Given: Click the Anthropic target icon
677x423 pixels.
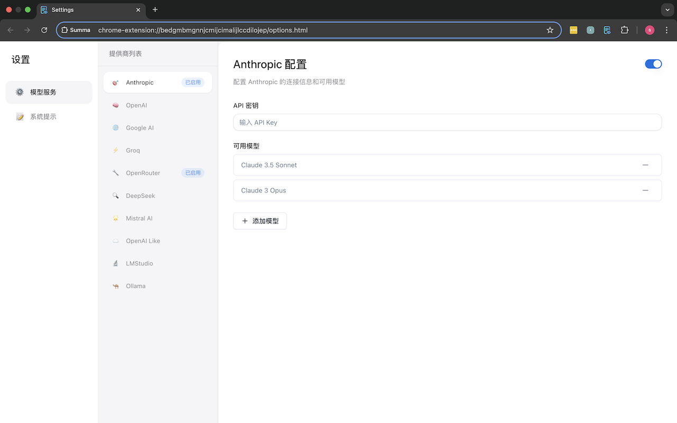Looking at the screenshot, I should click(115, 82).
